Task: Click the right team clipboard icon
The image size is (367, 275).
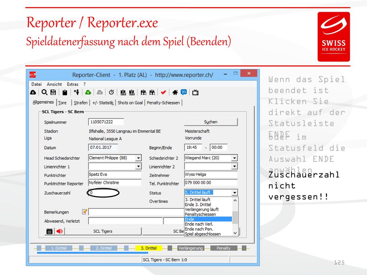Action: [x=152, y=93]
